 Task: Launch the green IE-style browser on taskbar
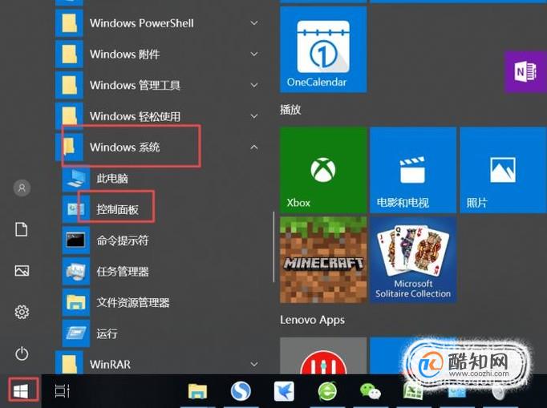pyautogui.click(x=327, y=391)
